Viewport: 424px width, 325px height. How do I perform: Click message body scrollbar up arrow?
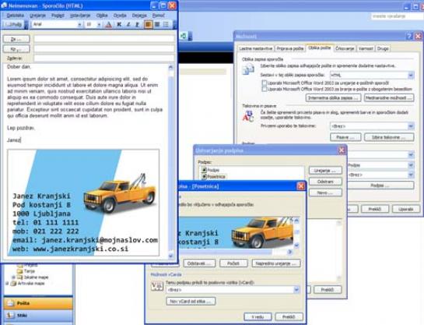coord(170,67)
